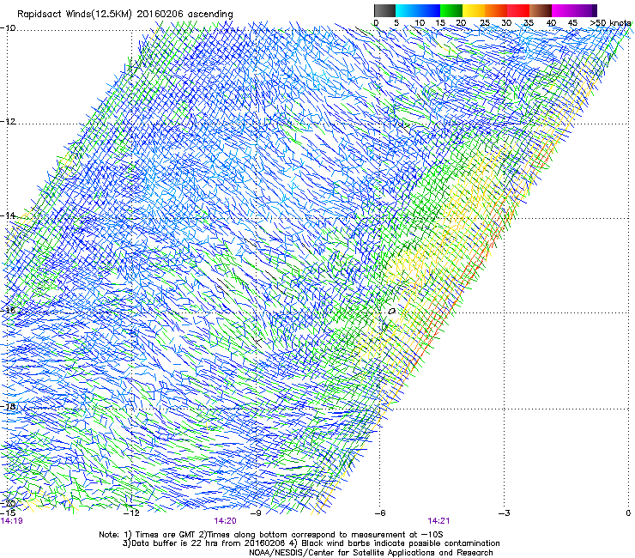Click the '40' value on the color legend
Image resolution: width=635 pixels, height=558 pixels.
click(x=551, y=23)
